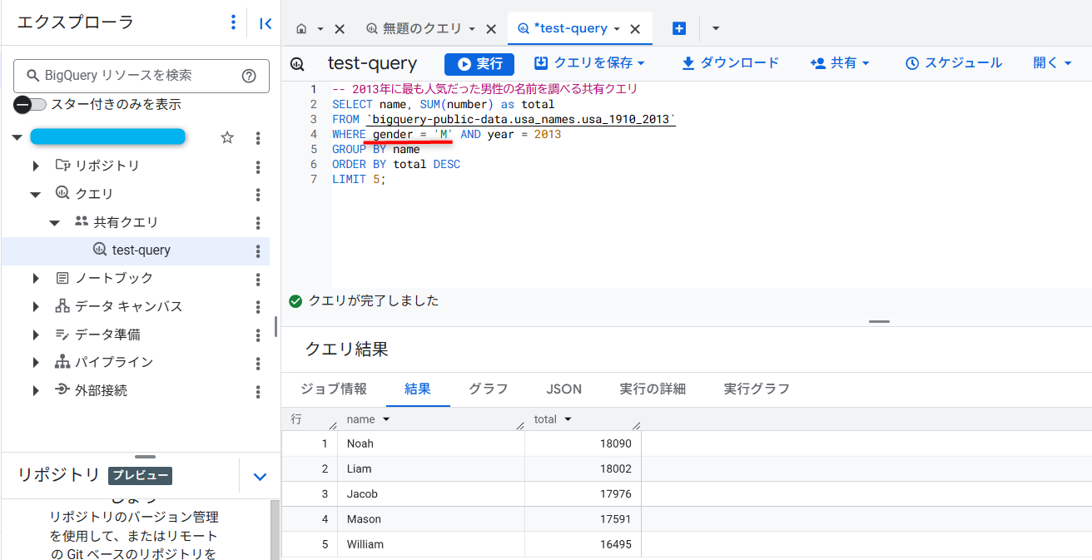Open Explorer panel more options menu
This screenshot has width=1092, height=560.
pos(233,22)
